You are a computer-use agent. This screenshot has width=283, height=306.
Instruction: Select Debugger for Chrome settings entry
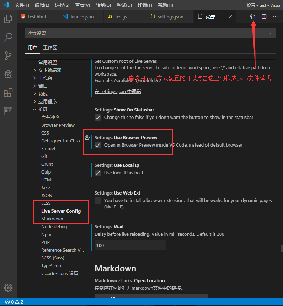pos(62,141)
